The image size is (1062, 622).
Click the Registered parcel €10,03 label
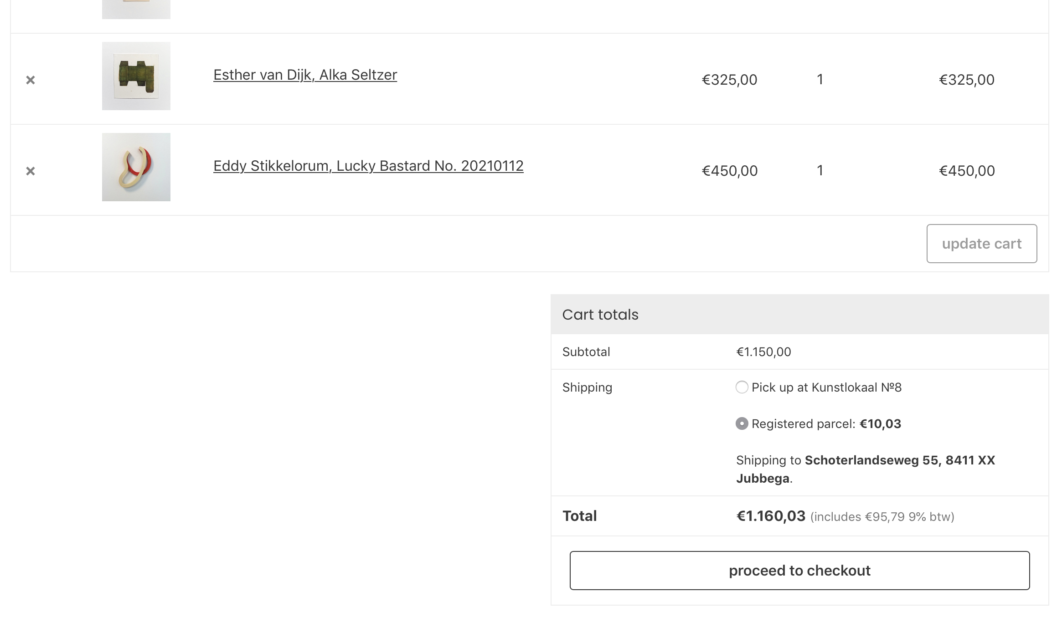click(x=826, y=424)
